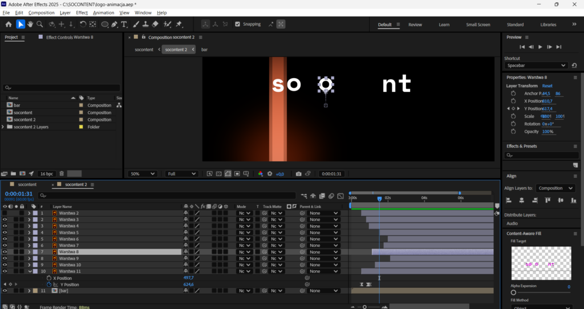Toggle Y Position stopwatch in Properties
Screen dimensions: 584x309
pyautogui.click(x=513, y=109)
